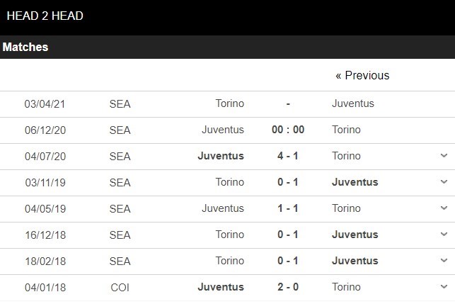Viewport: 455px width, 304px height.
Task: Click the 2 - 0 score
Action: (x=288, y=287)
